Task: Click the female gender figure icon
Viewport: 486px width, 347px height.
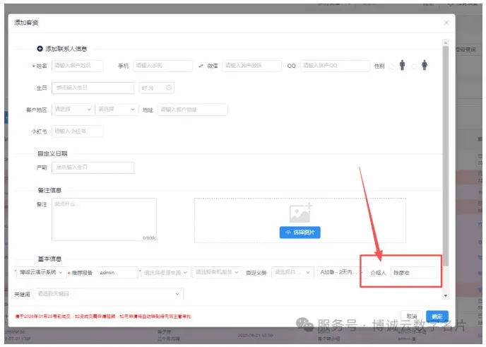Action: pos(425,66)
